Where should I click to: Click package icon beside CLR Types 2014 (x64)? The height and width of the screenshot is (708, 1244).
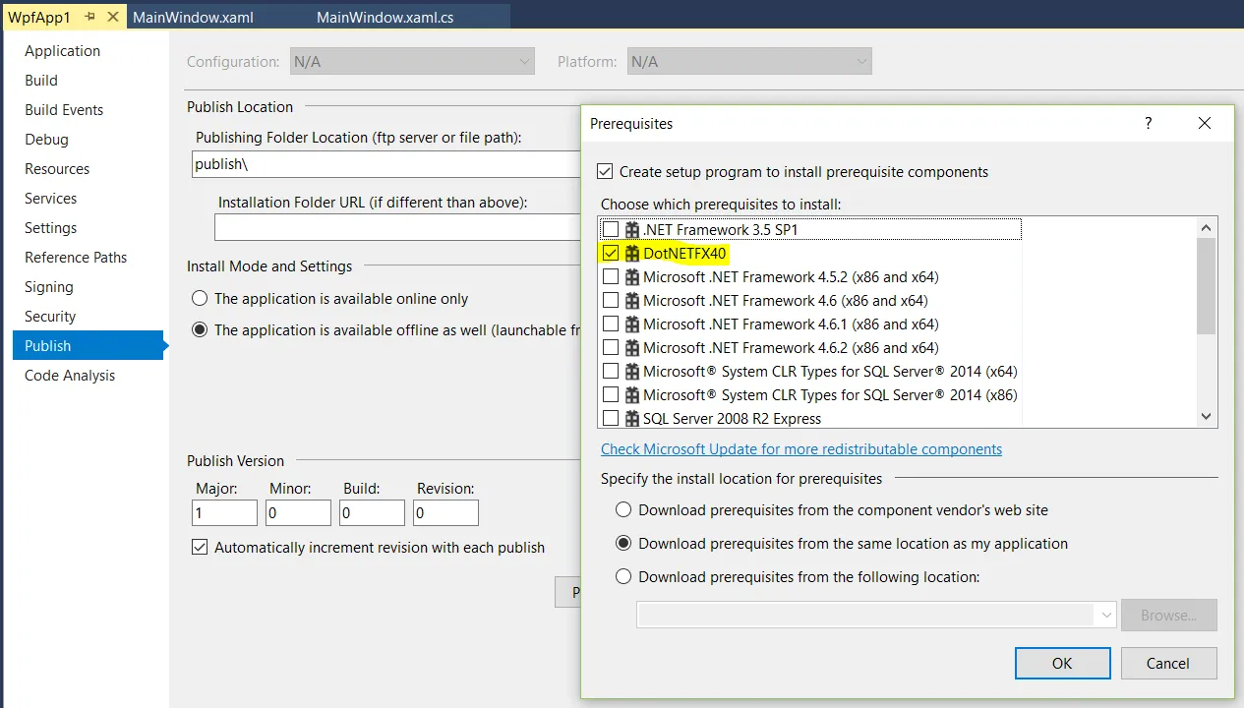(632, 372)
